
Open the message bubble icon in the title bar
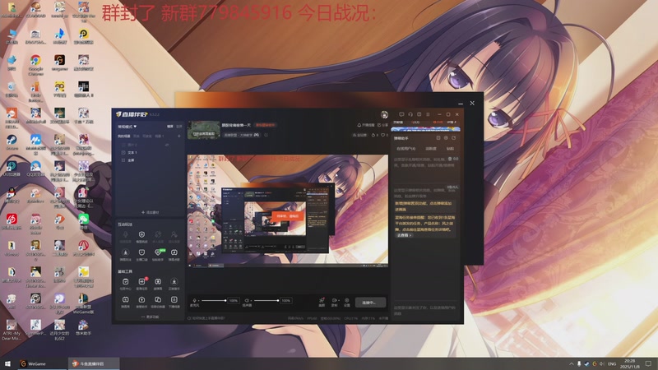(x=401, y=114)
